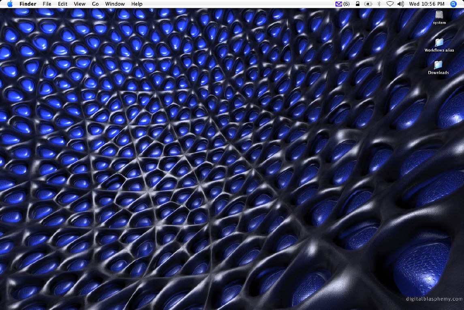Screen dimensions: 464x310
Task: Open the Window menu
Action: coord(115,4)
